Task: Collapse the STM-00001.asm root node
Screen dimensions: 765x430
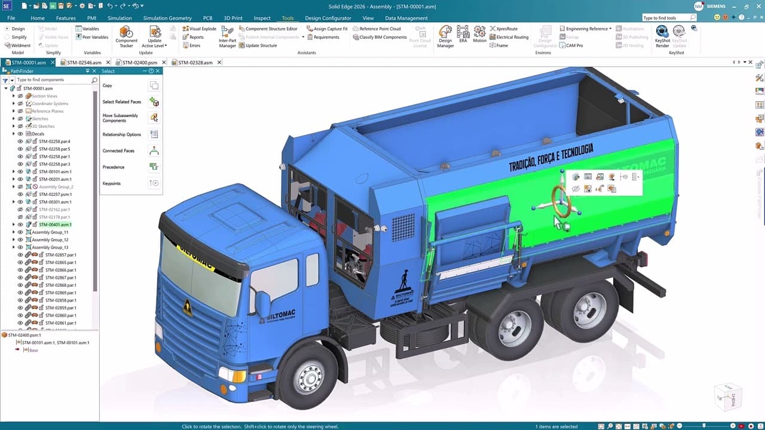Action: pos(6,88)
